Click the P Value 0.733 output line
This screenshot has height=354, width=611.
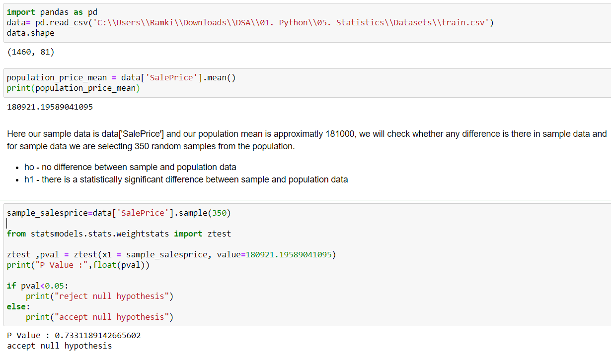pos(74,336)
